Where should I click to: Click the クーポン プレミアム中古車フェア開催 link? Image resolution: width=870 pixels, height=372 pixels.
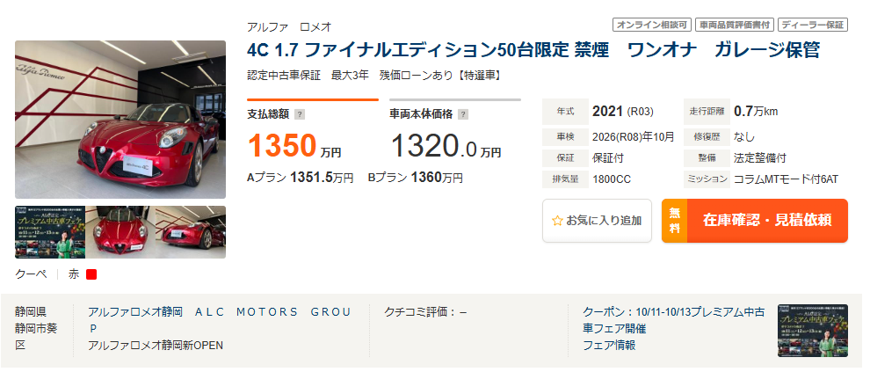click(x=673, y=319)
